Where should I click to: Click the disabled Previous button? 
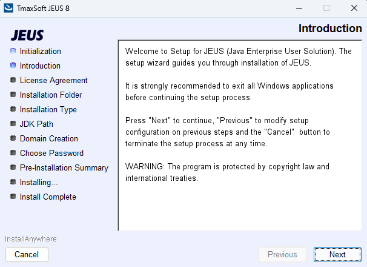pyautogui.click(x=282, y=254)
